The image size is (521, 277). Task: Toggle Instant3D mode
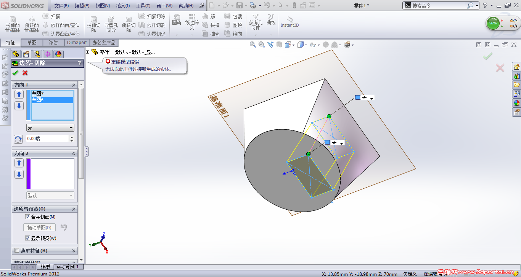click(x=289, y=22)
